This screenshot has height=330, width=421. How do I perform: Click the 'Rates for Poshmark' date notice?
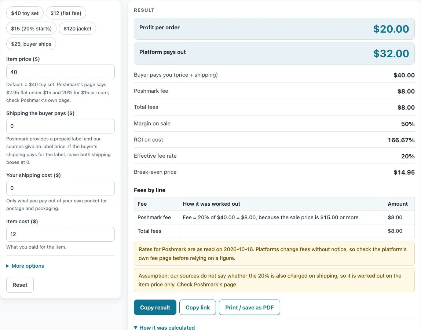coord(274,254)
